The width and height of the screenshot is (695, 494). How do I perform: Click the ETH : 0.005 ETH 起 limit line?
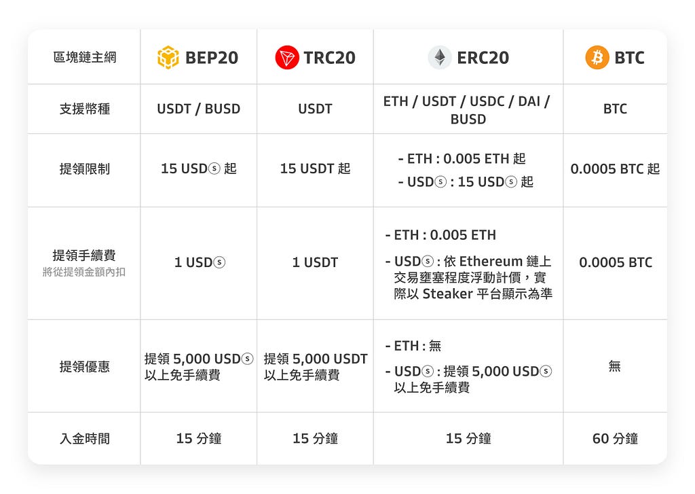pos(462,158)
